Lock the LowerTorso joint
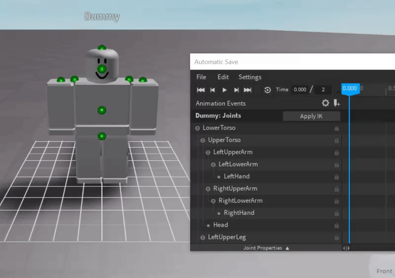The height and width of the screenshot is (278, 395). click(337, 129)
